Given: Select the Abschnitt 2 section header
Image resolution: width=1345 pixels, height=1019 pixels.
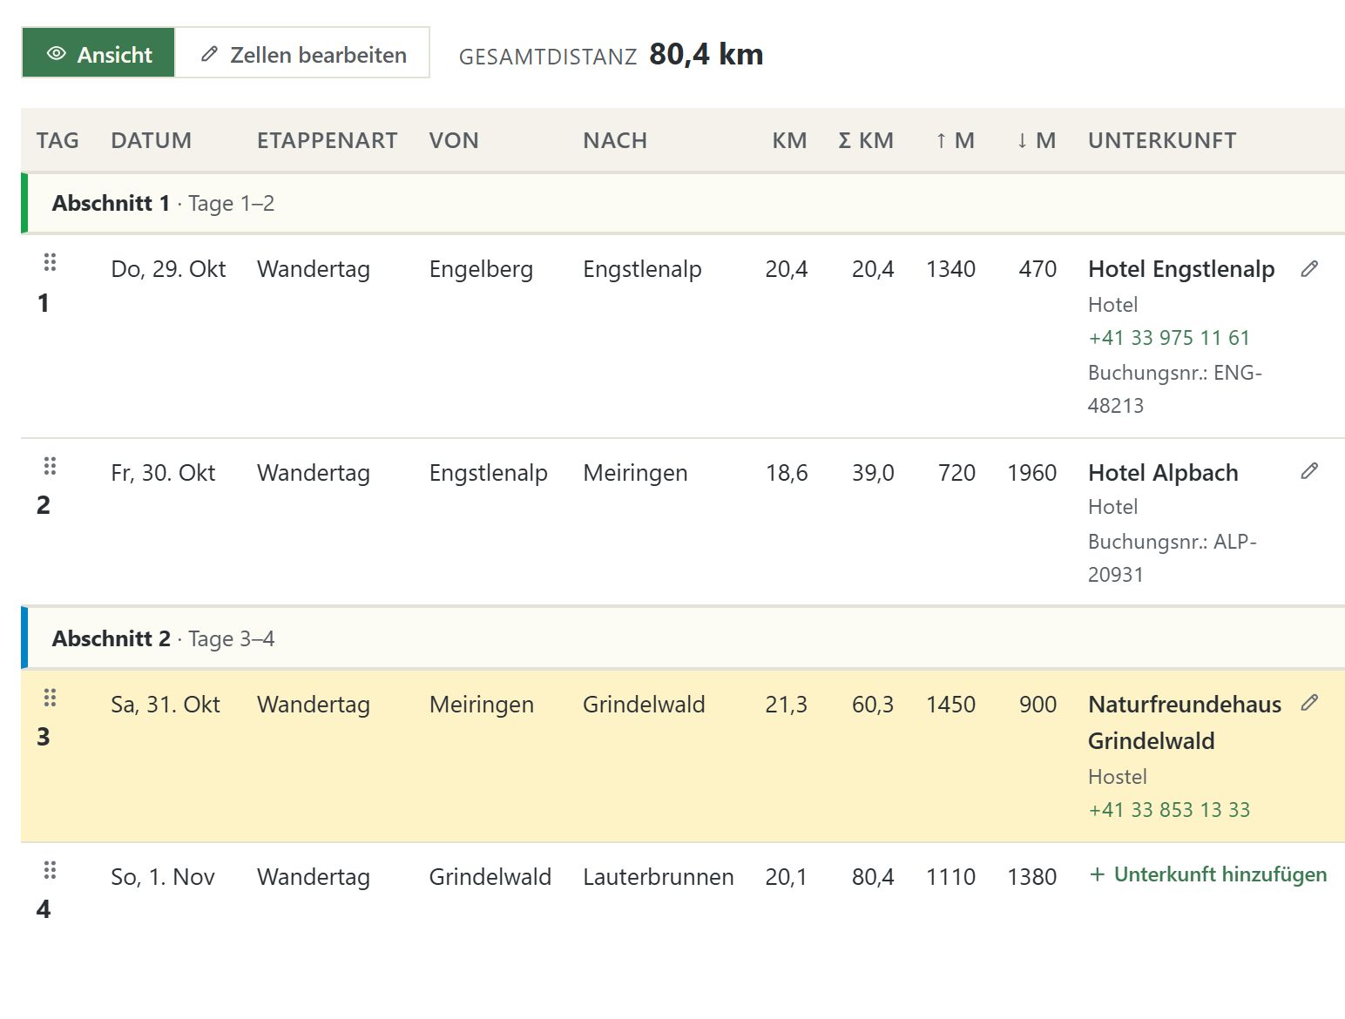Looking at the screenshot, I should pyautogui.click(x=683, y=638).
